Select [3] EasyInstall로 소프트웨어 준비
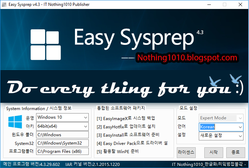Image resolution: width=249 pixels, height=168 pixels. coord(128,135)
